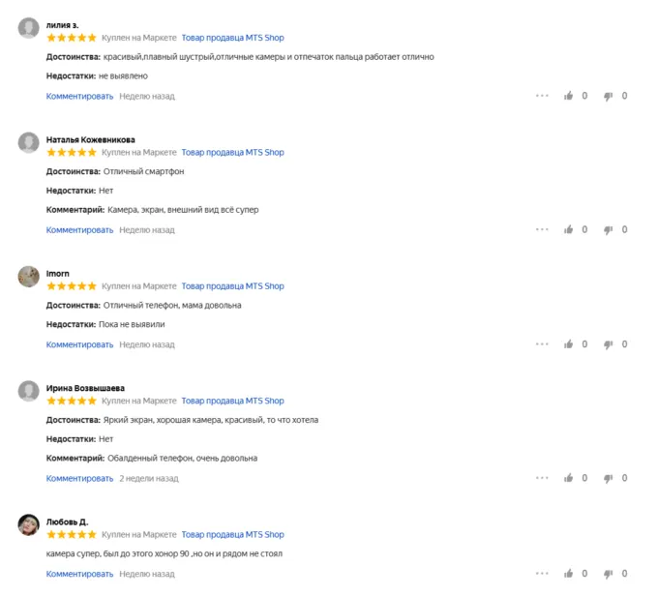Screen dimensions: 658x596
Task: Click Imorn's profile avatar
Action: pyautogui.click(x=29, y=276)
